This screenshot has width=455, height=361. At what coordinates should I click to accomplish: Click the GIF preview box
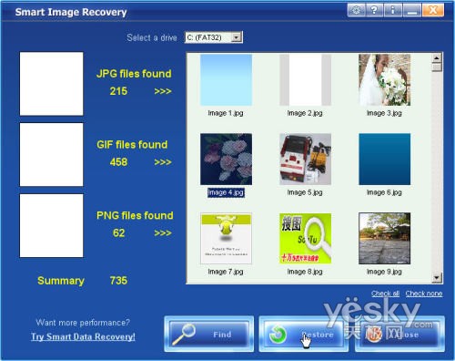point(51,155)
